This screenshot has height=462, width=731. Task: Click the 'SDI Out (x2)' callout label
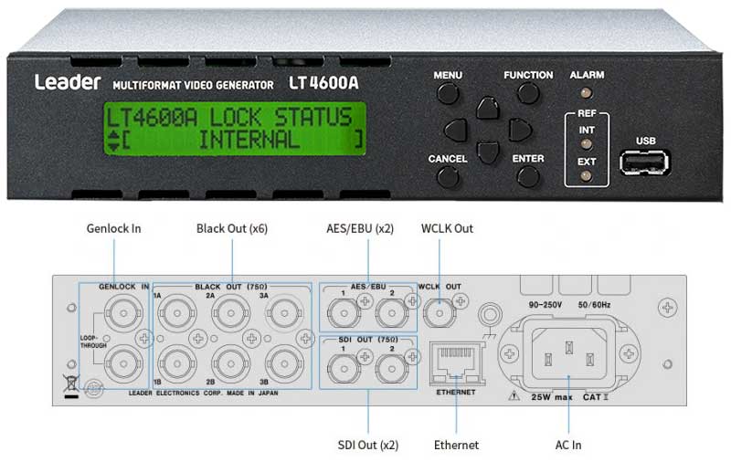[x=368, y=446]
